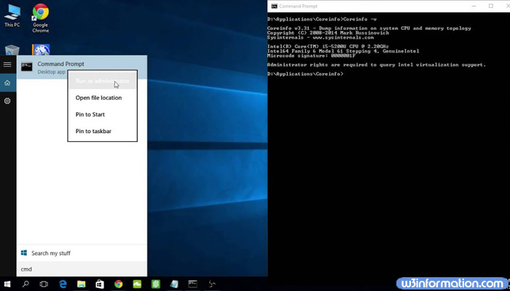510x291 pixels.
Task: Click the Administrator rights are required line
Action: (x=377, y=65)
